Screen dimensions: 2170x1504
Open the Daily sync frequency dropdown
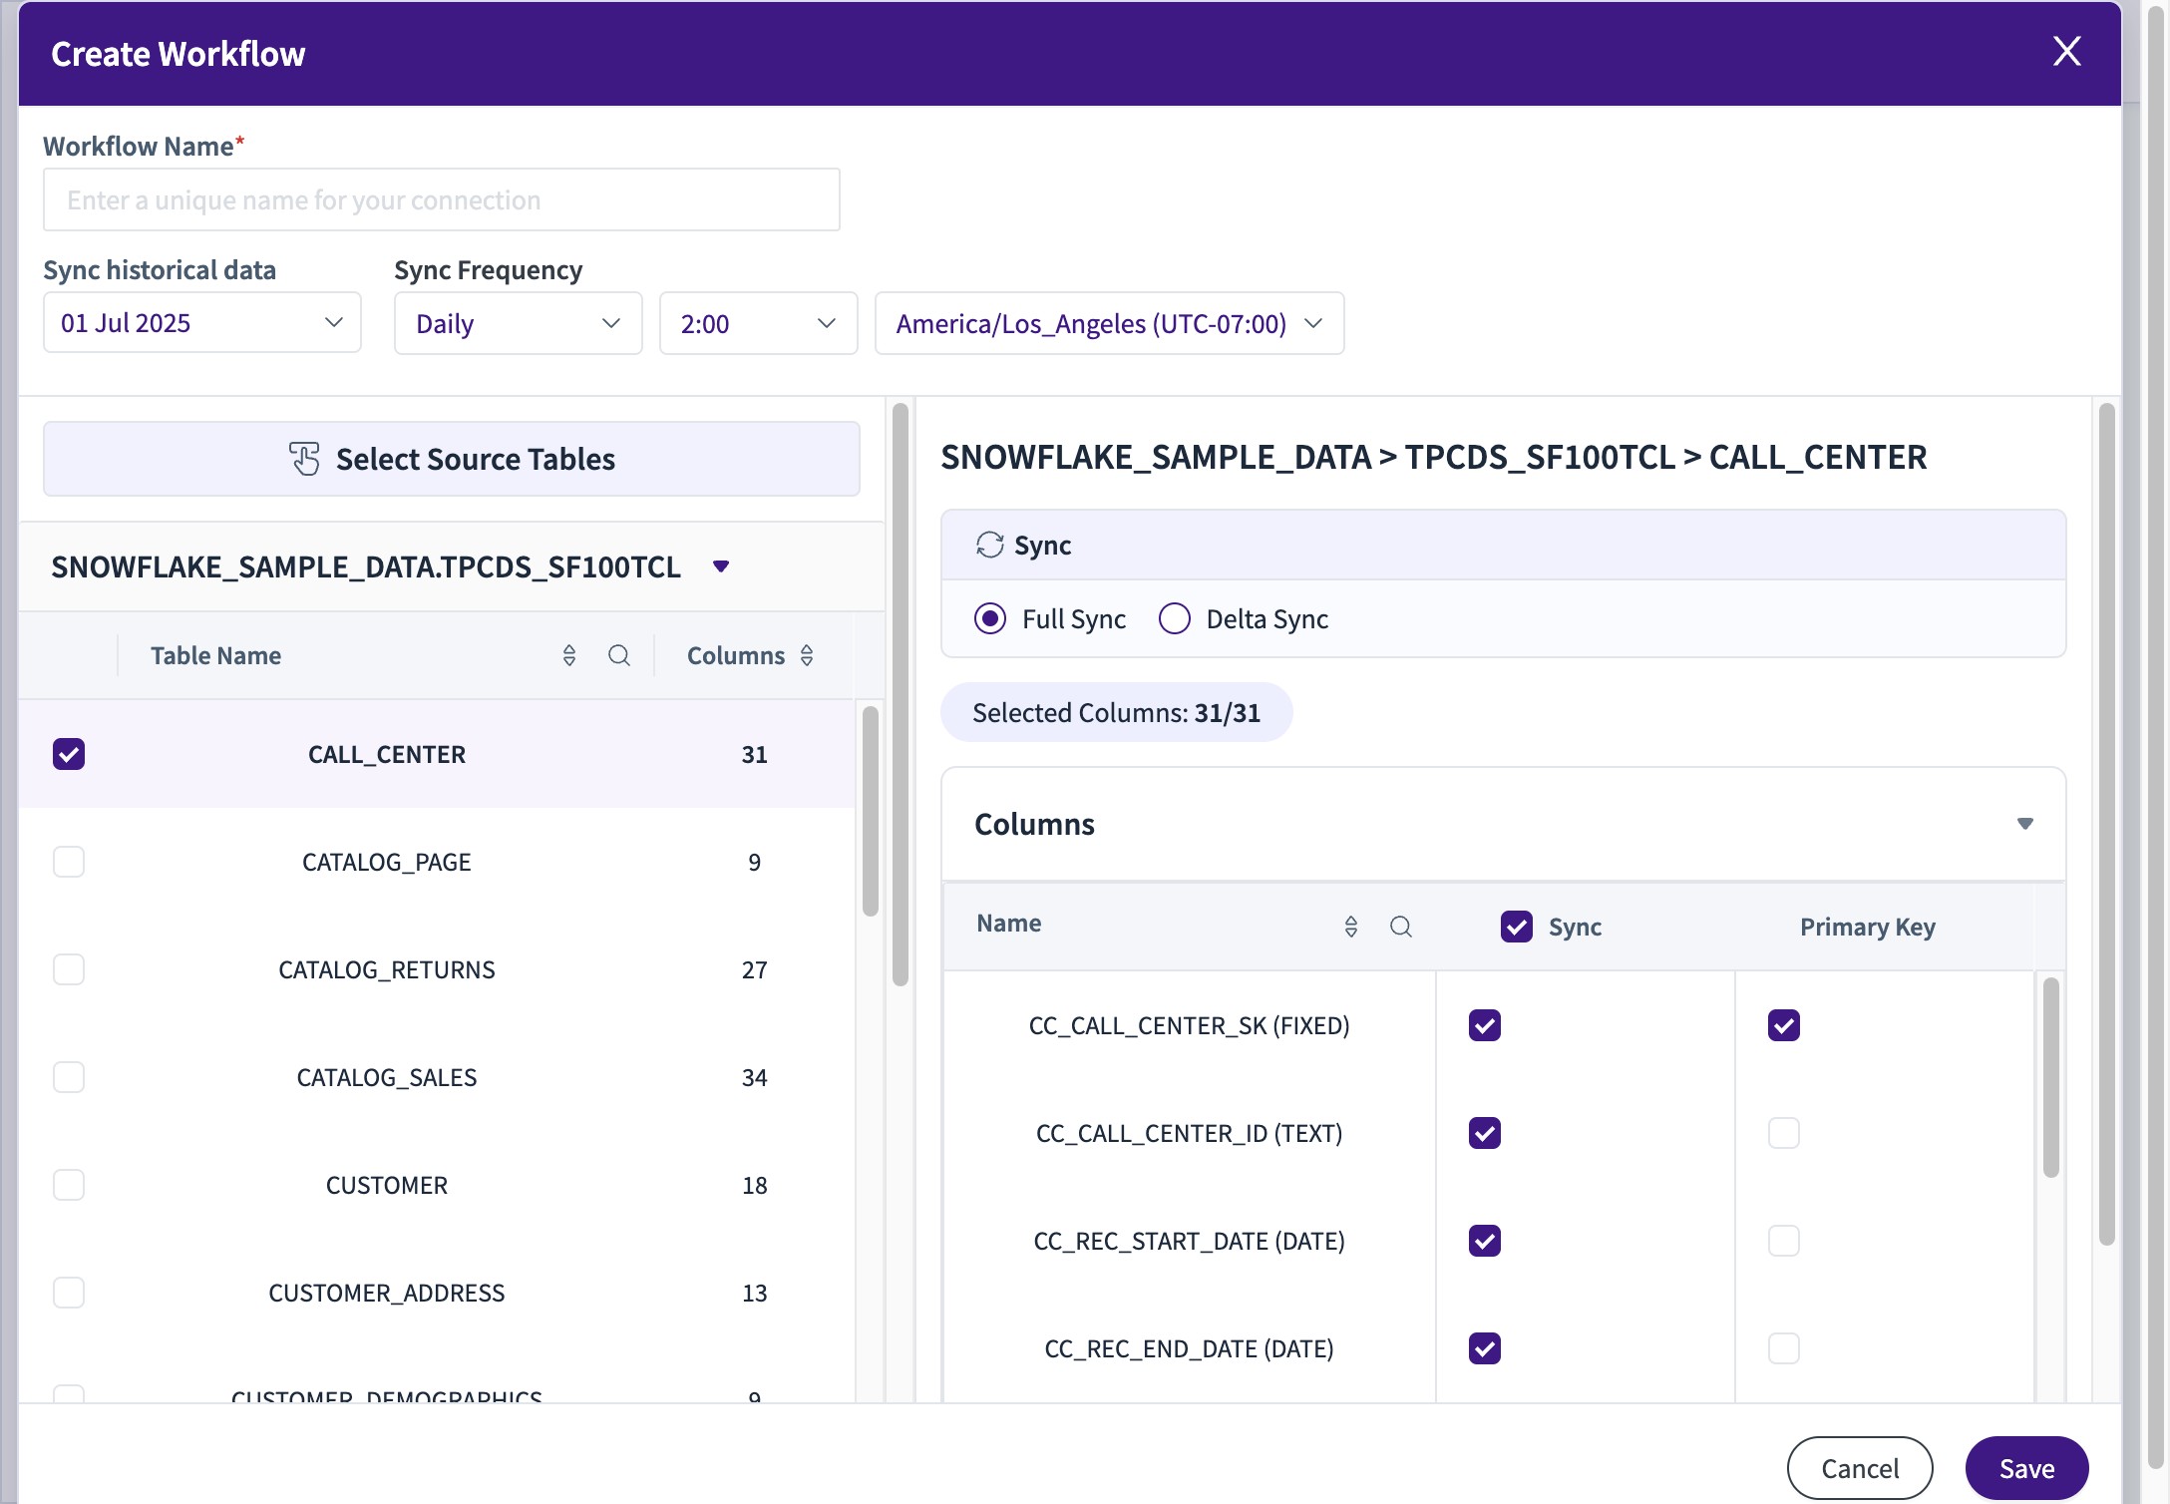tap(518, 323)
